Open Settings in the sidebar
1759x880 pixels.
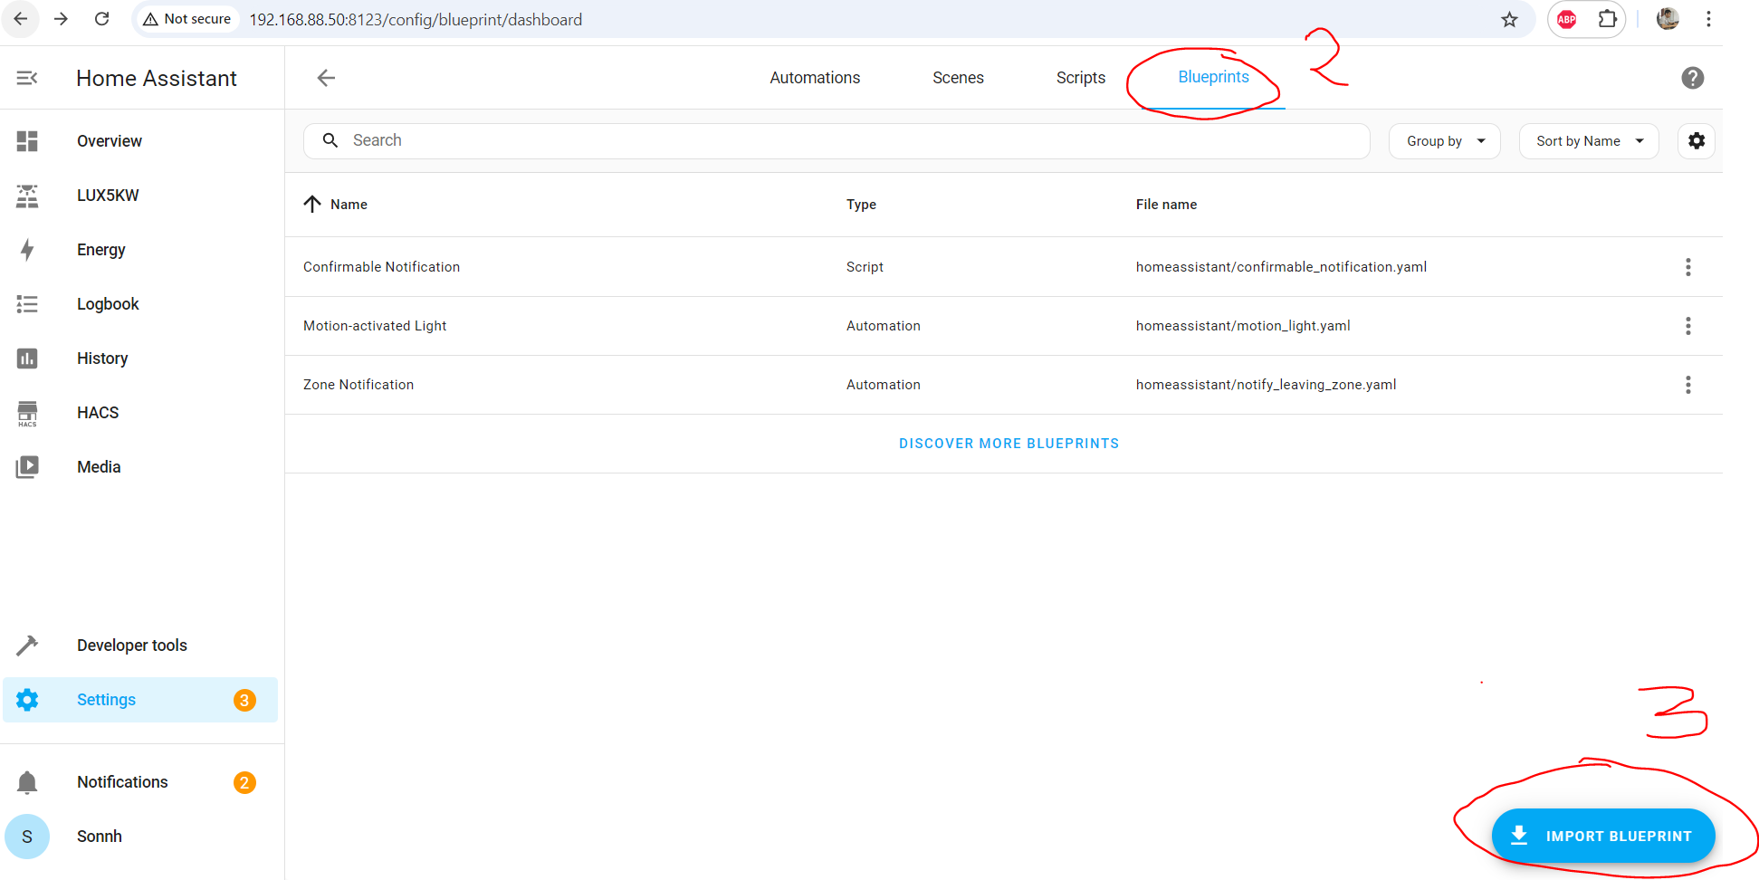[140, 700]
